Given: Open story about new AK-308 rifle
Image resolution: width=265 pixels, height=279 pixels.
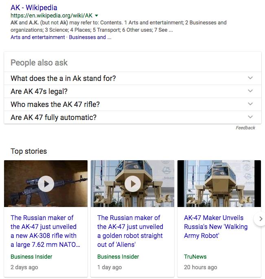Looking at the screenshot, I should click(45, 231).
